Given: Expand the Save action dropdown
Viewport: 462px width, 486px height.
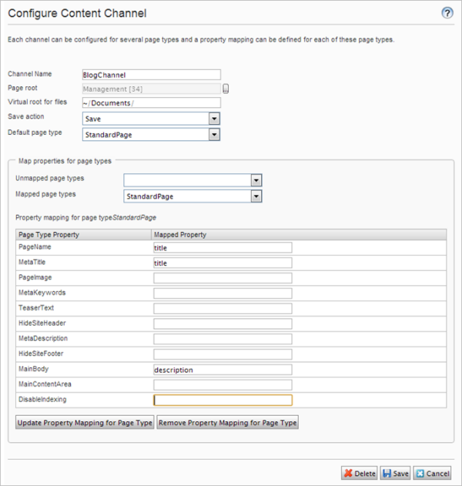Looking at the screenshot, I should 215,119.
